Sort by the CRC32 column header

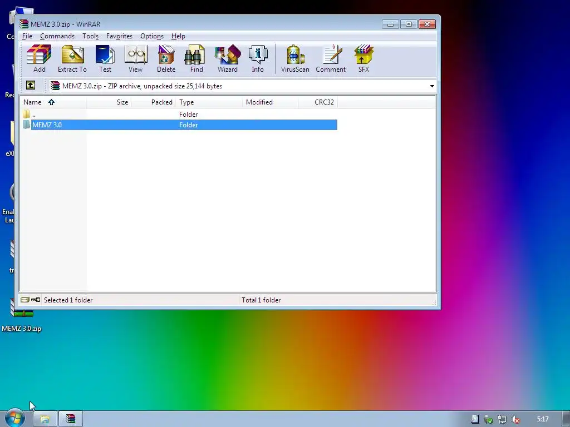click(318, 102)
